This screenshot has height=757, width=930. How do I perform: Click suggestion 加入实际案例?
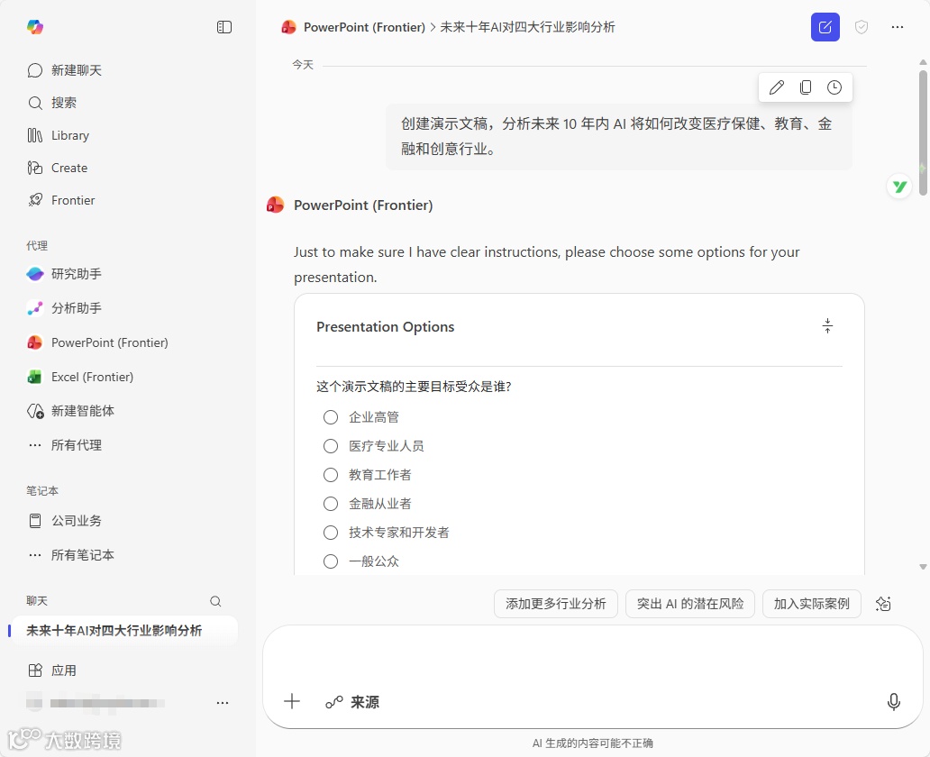(811, 604)
